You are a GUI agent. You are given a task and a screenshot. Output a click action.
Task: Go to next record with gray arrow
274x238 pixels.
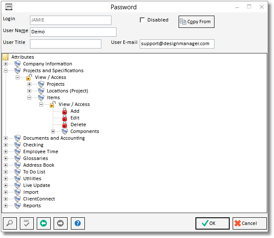click(60, 223)
